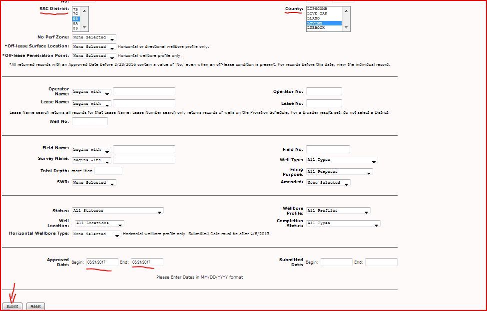Click the Field Name text field
Screen dimensions: 487x311
coord(144,149)
